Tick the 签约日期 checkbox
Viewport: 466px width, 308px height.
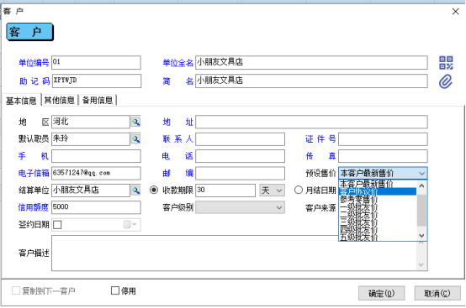pyautogui.click(x=57, y=225)
